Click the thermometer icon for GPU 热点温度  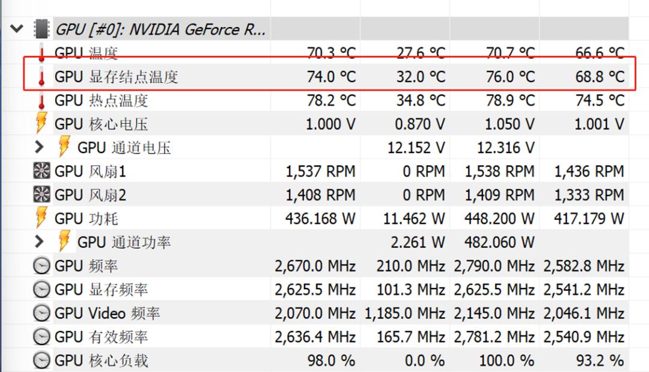[40, 100]
